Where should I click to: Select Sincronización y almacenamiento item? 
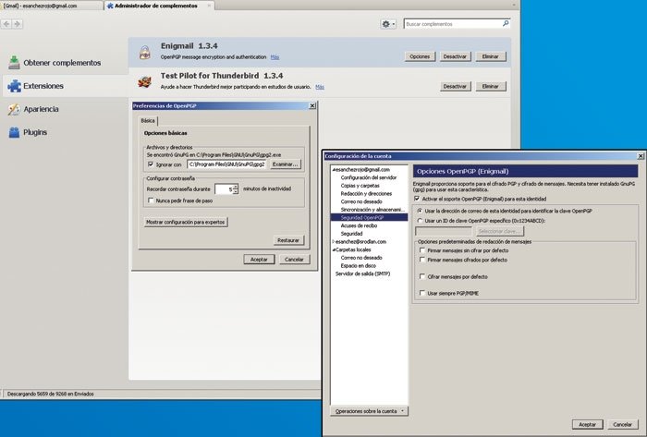click(x=372, y=210)
